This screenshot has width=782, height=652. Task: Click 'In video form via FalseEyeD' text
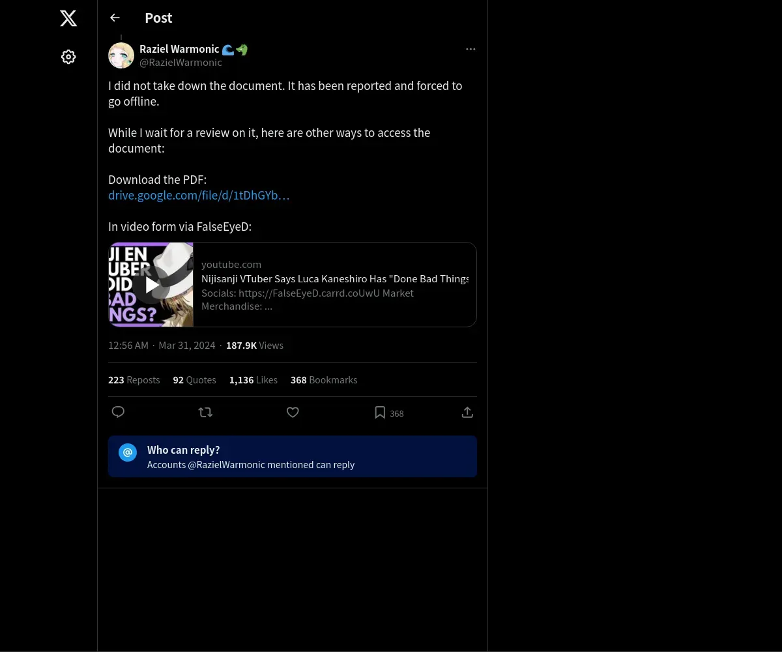(180, 226)
